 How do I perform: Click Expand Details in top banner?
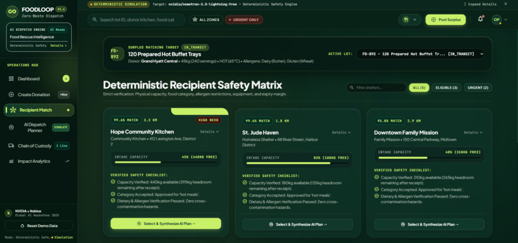click(480, 4)
